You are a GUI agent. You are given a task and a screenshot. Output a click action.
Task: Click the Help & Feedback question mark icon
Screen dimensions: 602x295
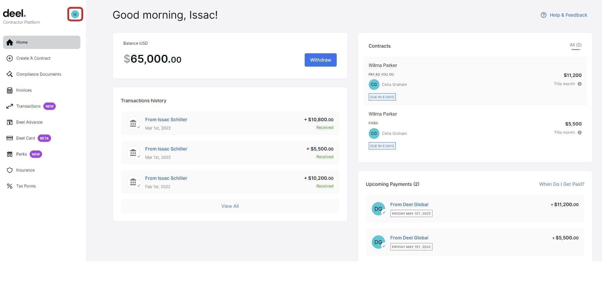point(544,15)
